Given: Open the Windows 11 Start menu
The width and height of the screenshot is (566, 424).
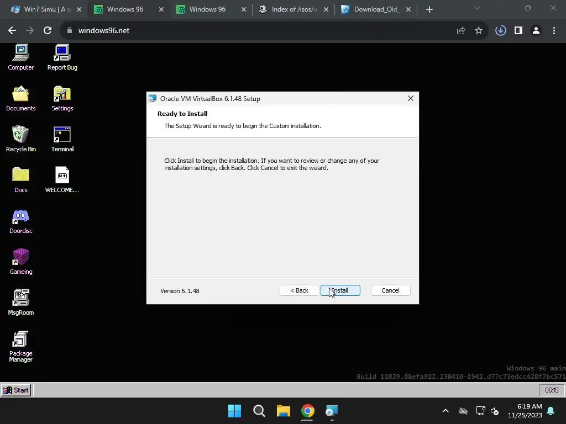Looking at the screenshot, I should [234, 411].
